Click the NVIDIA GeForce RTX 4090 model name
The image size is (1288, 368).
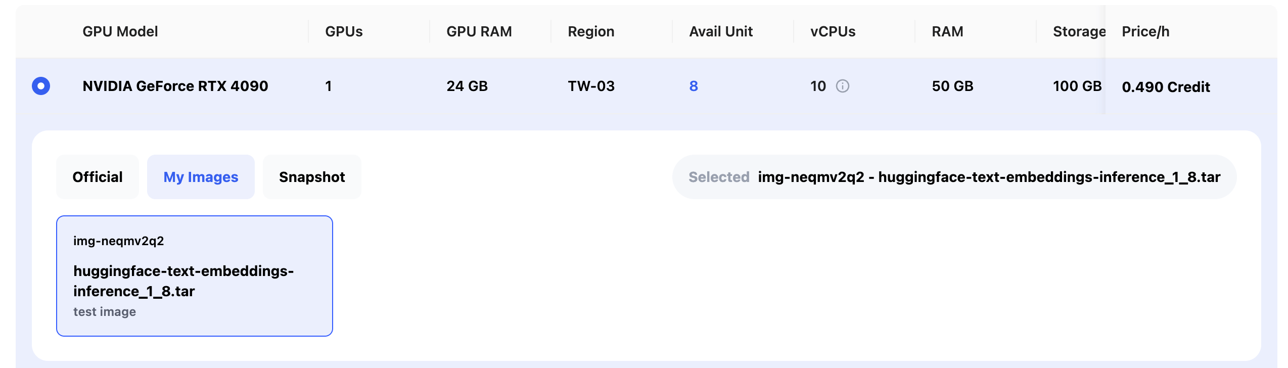(x=175, y=86)
